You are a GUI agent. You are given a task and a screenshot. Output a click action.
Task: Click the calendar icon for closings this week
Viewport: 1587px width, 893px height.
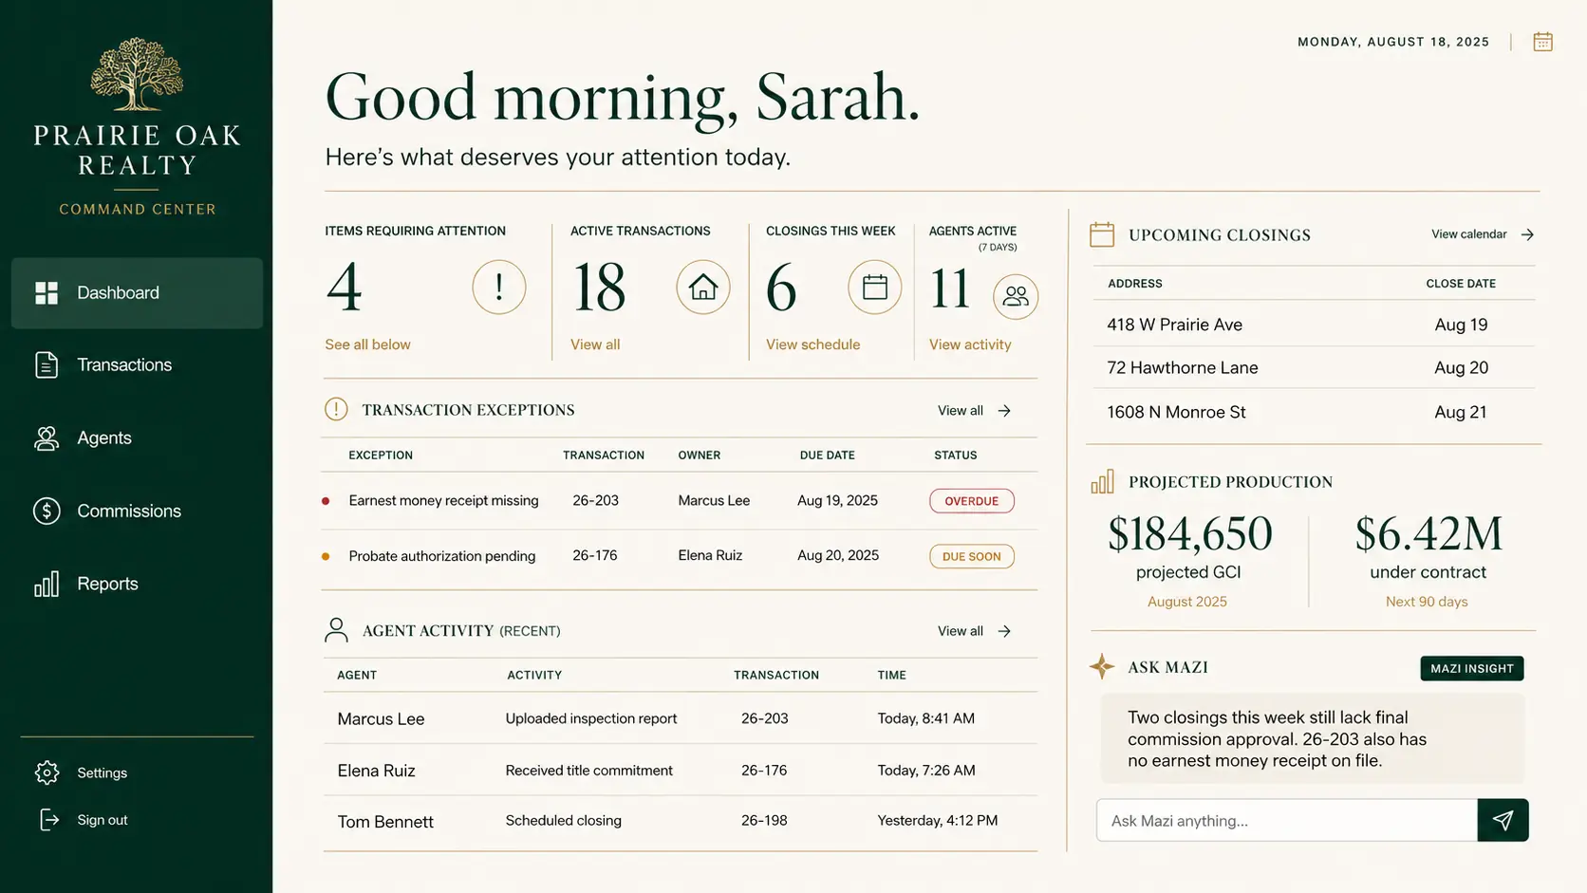875,287
